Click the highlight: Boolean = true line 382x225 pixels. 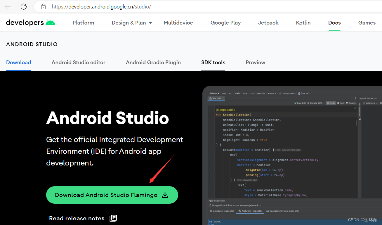point(245,140)
